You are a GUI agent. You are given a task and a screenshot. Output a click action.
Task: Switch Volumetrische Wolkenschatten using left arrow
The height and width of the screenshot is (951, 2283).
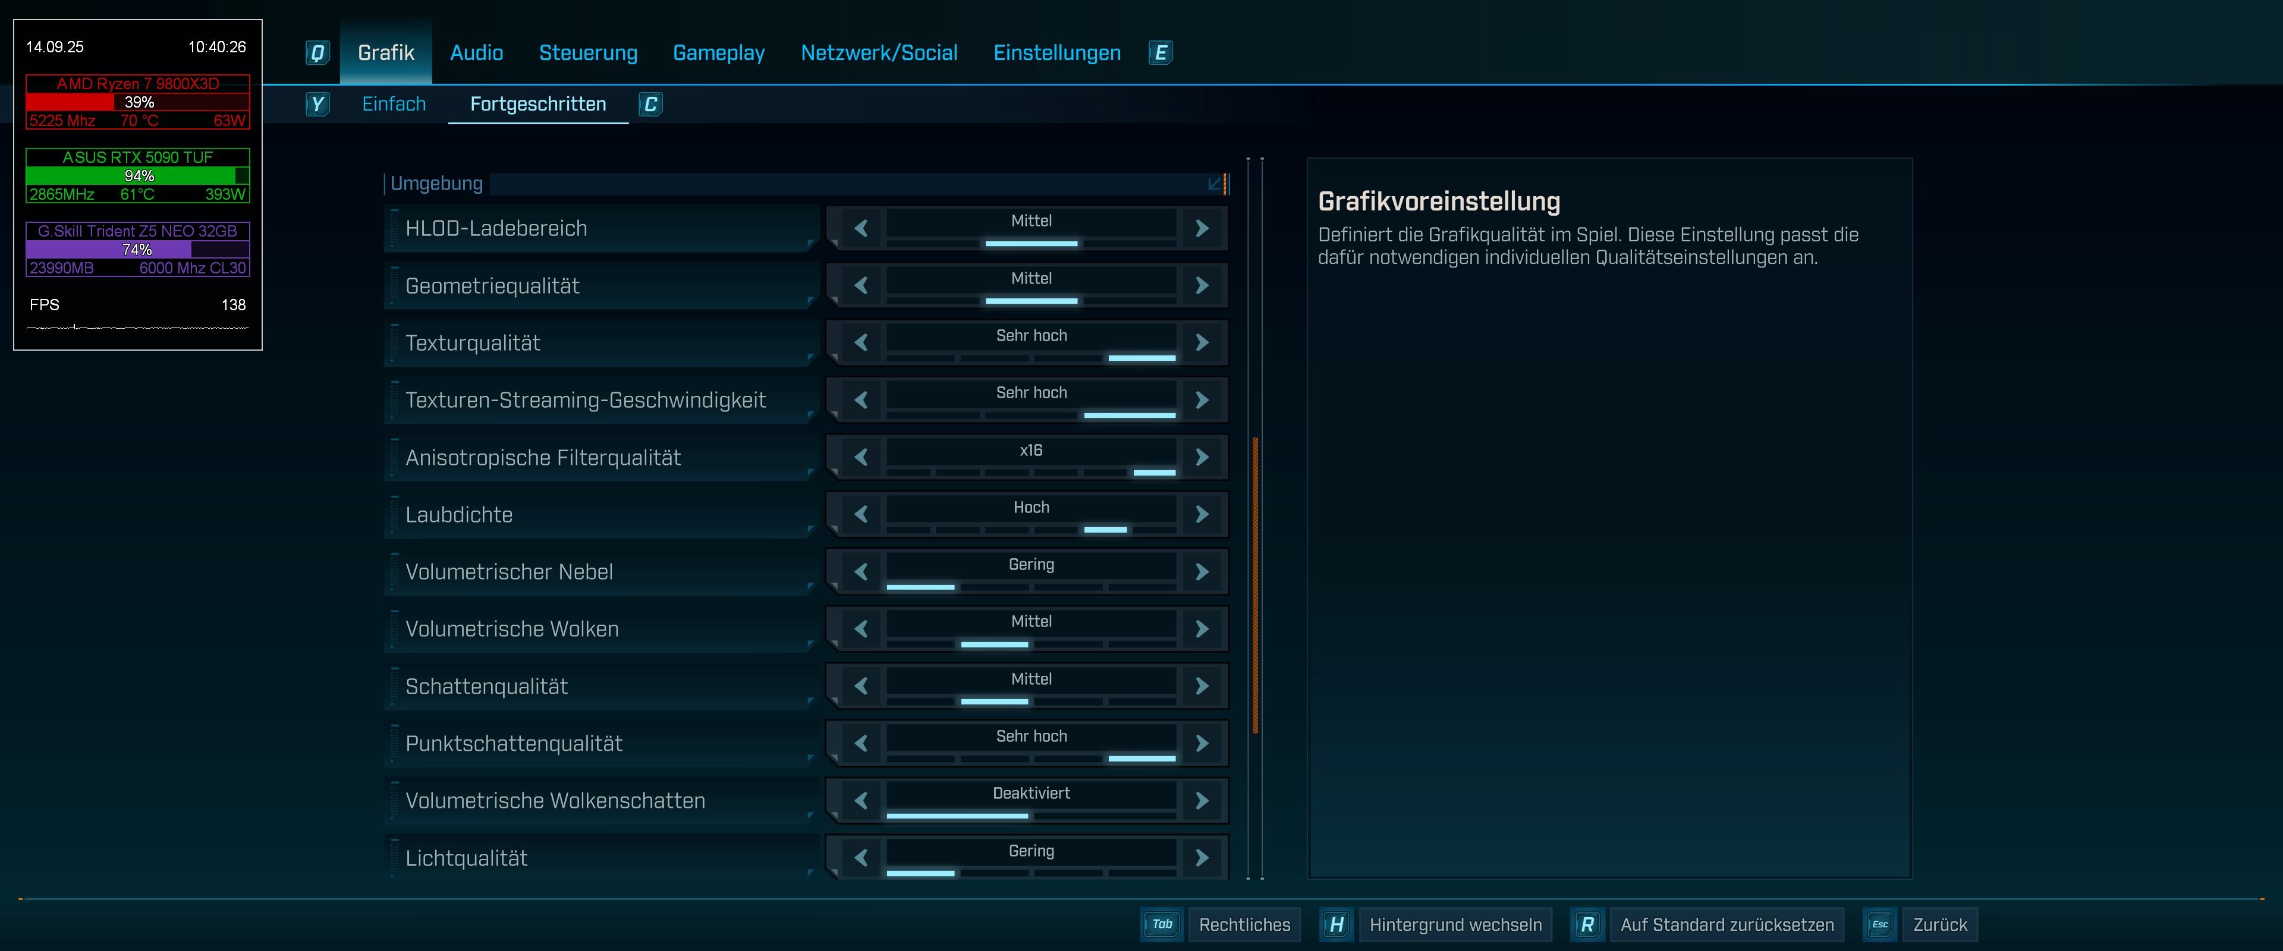860,801
